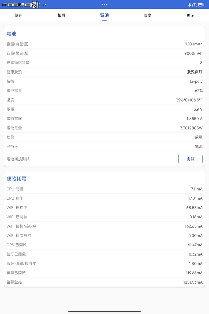The width and height of the screenshot is (209, 314).
Task: Tap the CPU 閒置 row label
Action: point(15,189)
